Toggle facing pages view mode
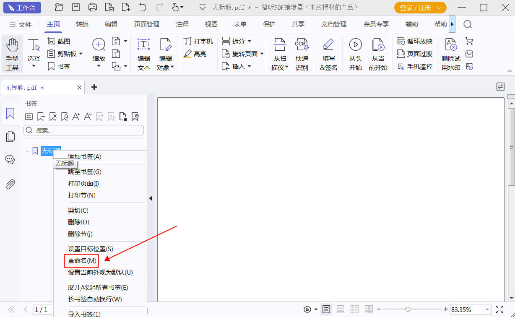Viewport: 515px width, 317px height. 354,309
